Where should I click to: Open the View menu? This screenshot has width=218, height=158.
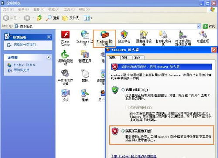[39, 10]
